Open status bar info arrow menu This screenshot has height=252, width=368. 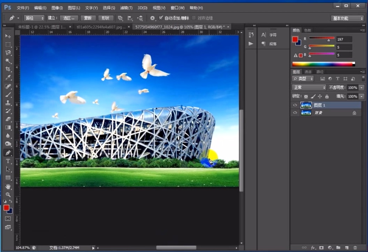point(93,248)
